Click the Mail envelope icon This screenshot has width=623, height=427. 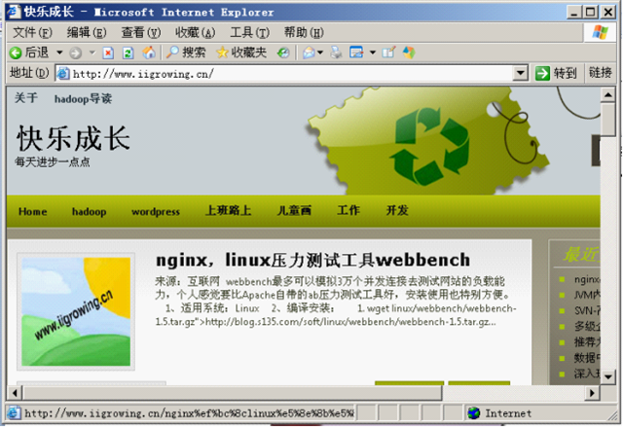(309, 53)
